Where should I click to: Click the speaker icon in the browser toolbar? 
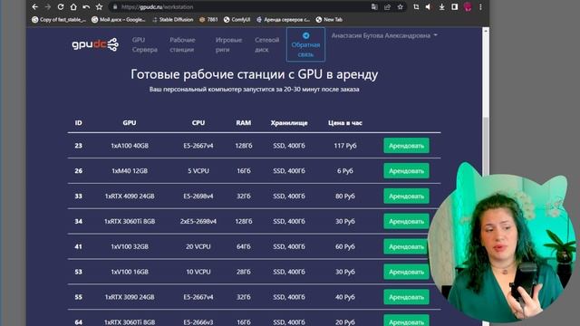click(429, 7)
